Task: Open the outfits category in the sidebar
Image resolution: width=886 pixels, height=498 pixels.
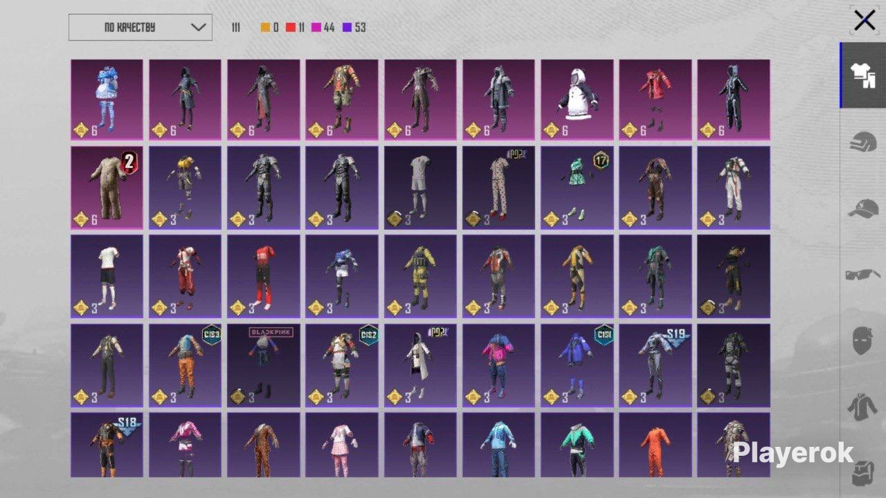Action: 863,75
